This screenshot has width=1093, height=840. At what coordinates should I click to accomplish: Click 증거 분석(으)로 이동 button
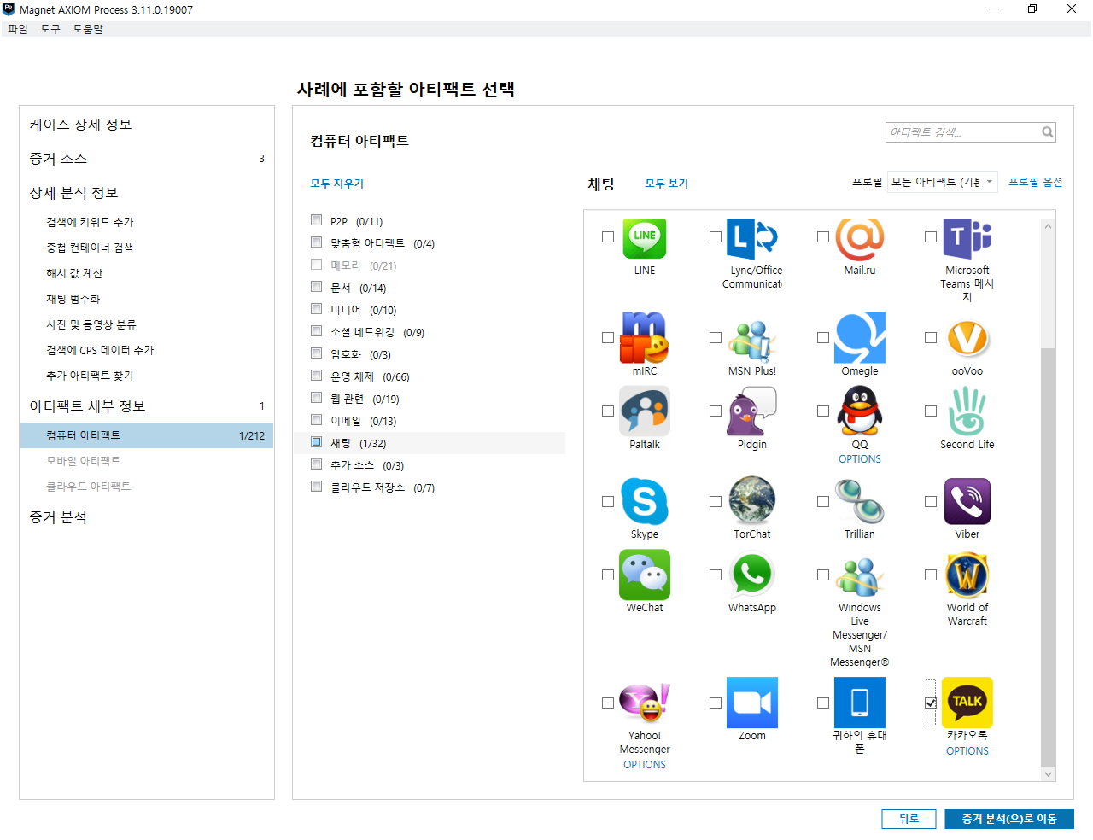pyautogui.click(x=1009, y=819)
